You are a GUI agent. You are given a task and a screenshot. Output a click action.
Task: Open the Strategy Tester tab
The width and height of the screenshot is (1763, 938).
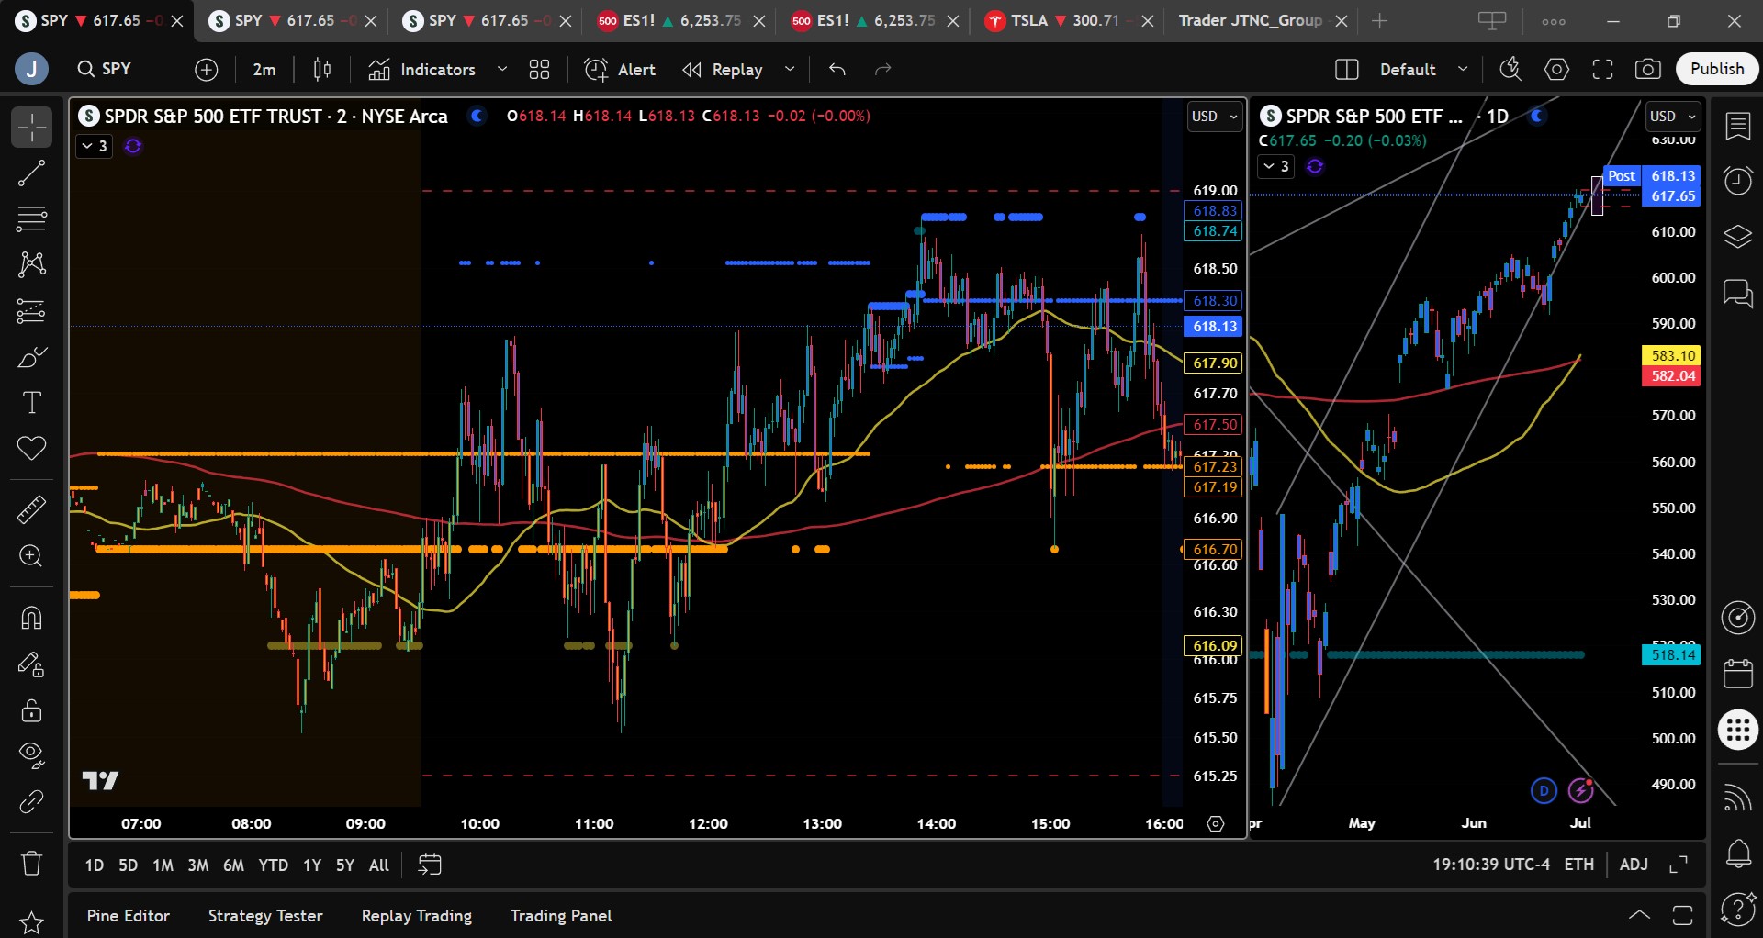pos(265,916)
